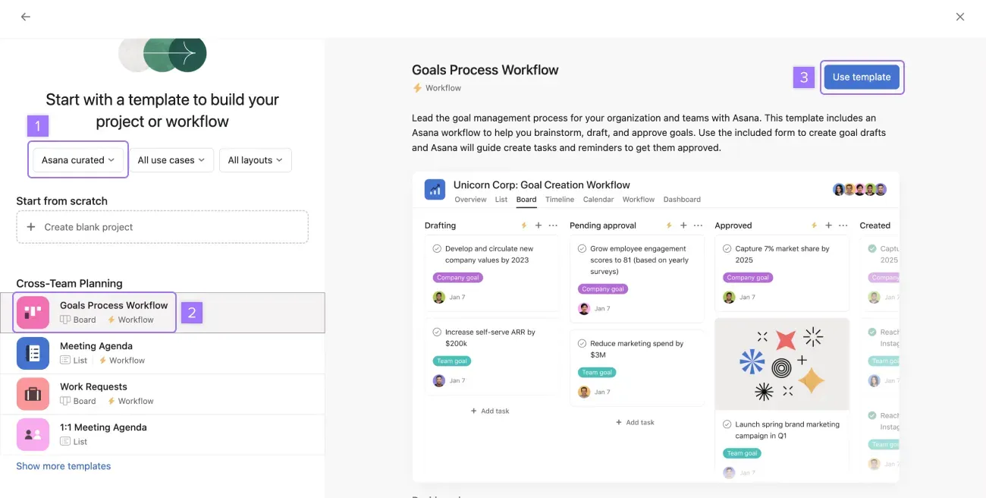Image resolution: width=986 pixels, height=498 pixels.
Task: Click Company goal tag on 'Develop and circulate' card
Action: click(x=458, y=278)
